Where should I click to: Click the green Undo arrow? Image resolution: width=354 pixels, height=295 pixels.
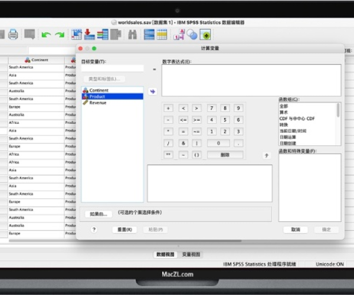click(46, 35)
